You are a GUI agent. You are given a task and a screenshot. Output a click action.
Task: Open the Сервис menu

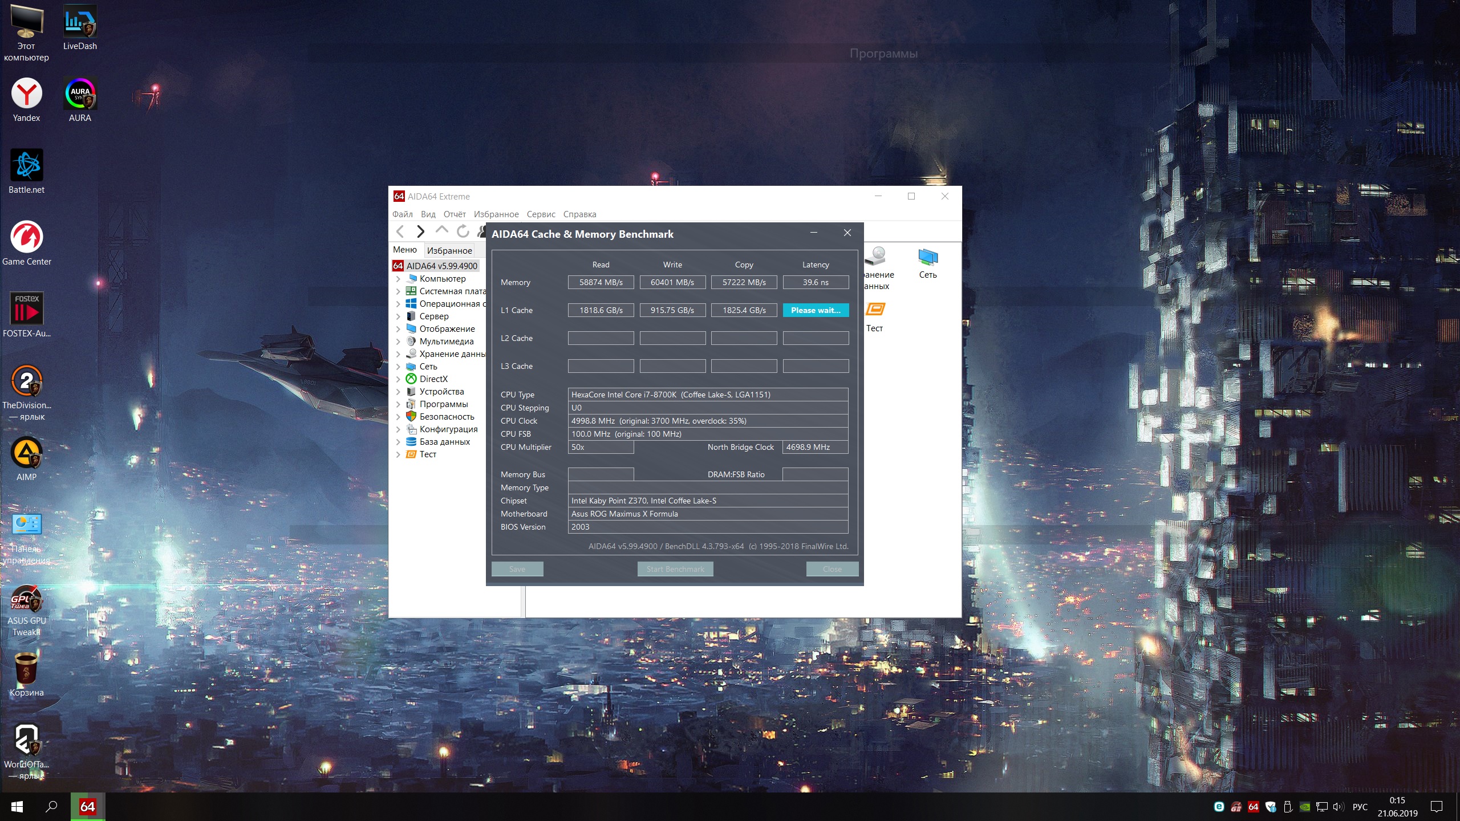point(541,214)
